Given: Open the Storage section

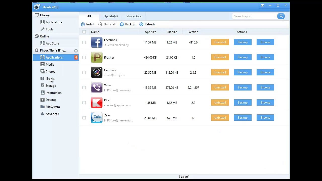Looking at the screenshot, I should pyautogui.click(x=51, y=86).
